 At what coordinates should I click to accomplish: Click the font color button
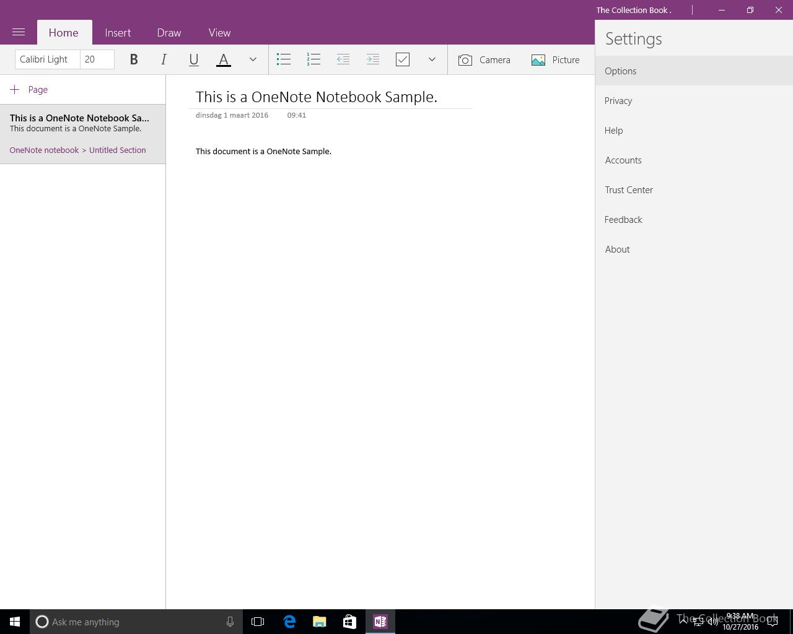224,59
